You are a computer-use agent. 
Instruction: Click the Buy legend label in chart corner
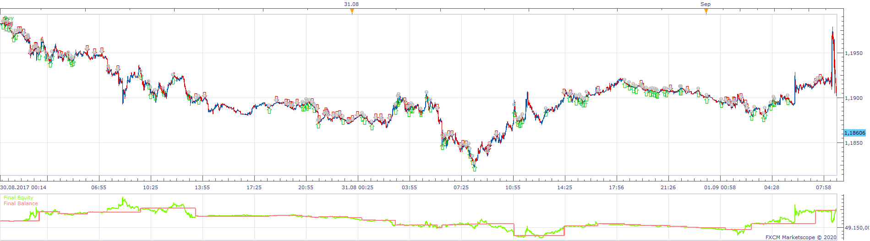(9, 18)
